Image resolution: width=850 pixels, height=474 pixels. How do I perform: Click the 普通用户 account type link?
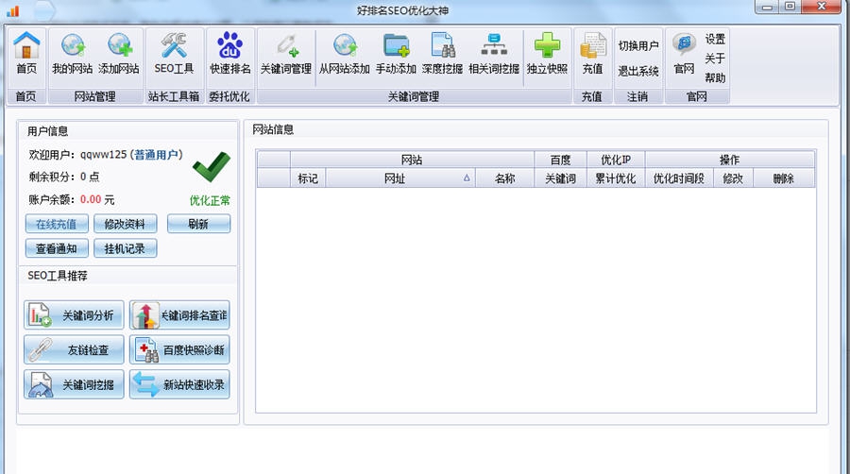(x=156, y=155)
